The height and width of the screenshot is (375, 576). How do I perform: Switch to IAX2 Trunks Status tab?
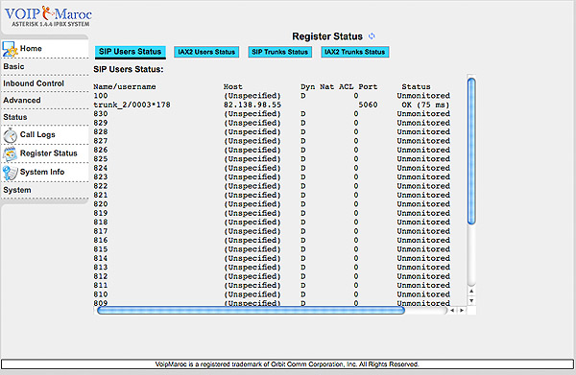coord(355,52)
